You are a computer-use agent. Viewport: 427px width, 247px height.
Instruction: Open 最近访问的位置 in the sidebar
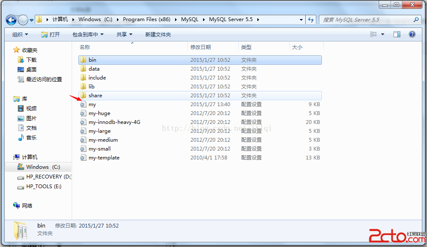pyautogui.click(x=44, y=80)
